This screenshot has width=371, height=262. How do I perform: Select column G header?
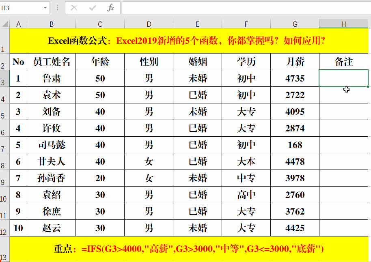coord(295,24)
